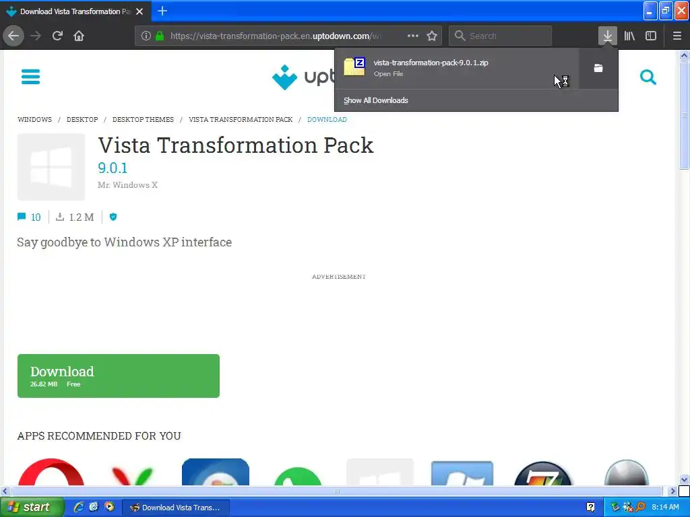This screenshot has width=690, height=517.
Task: Close the Download Vista Transformation tab
Action: click(139, 11)
